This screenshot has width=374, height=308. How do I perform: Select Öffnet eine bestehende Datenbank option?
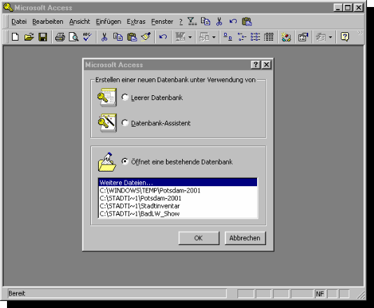coord(125,162)
